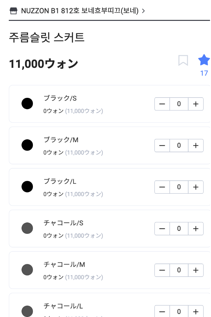Click the ブラック/S quantity input field
Screen dimensions: 211x317
click(179, 104)
